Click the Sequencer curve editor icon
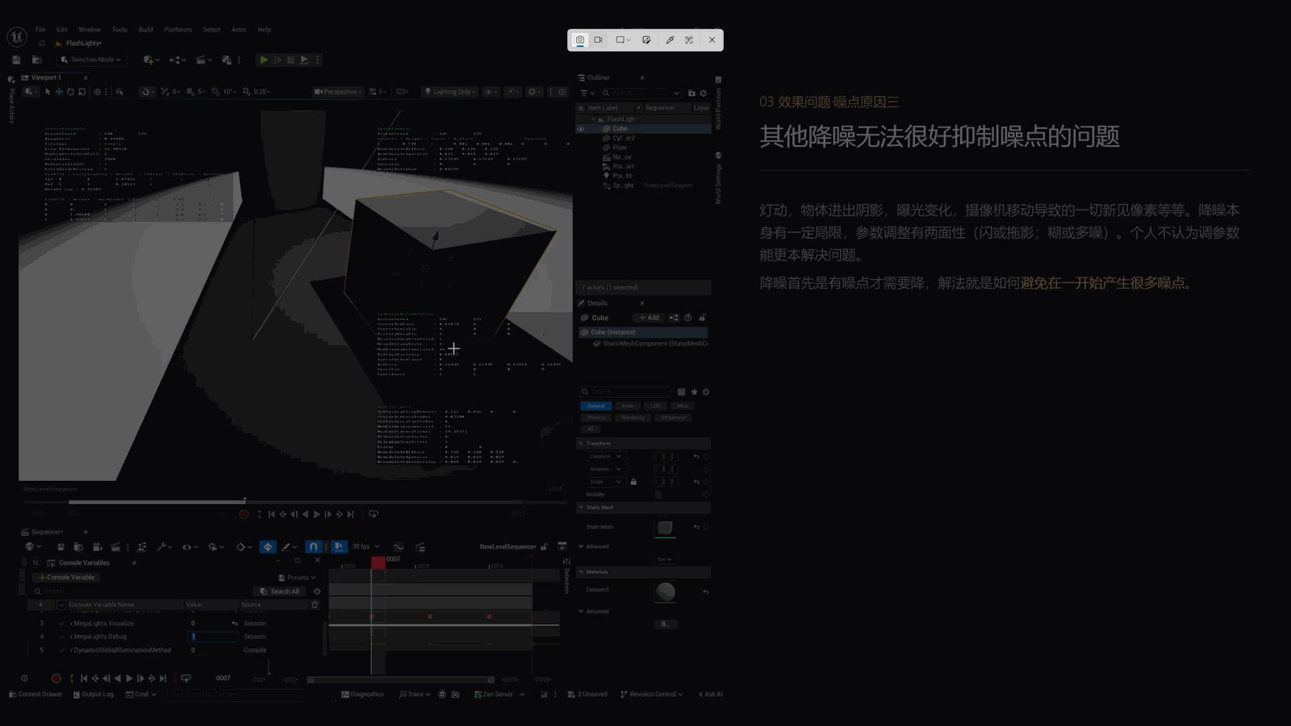Image resolution: width=1291 pixels, height=726 pixels. 399,547
